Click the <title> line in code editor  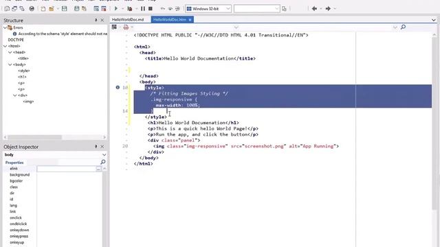200,58
